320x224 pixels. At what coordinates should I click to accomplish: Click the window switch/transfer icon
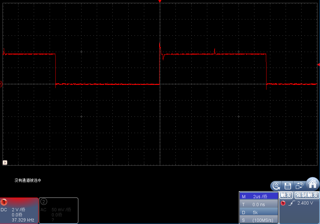coord(299,186)
